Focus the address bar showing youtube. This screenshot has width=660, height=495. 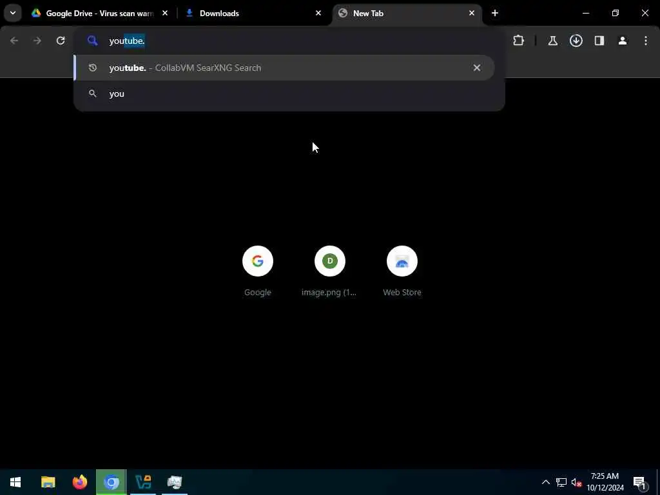pos(289,41)
